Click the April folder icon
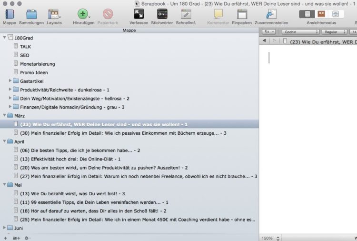The image size is (357, 241). pos(10,141)
